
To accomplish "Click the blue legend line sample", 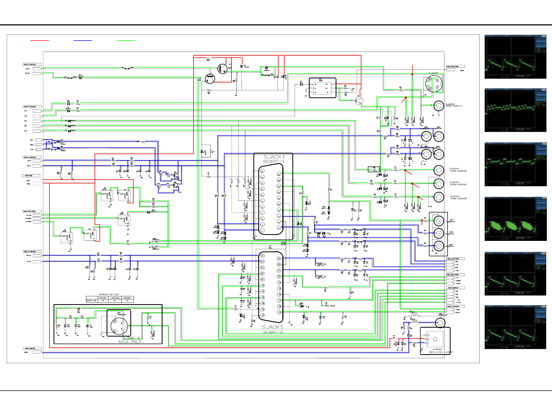I will 83,41.
